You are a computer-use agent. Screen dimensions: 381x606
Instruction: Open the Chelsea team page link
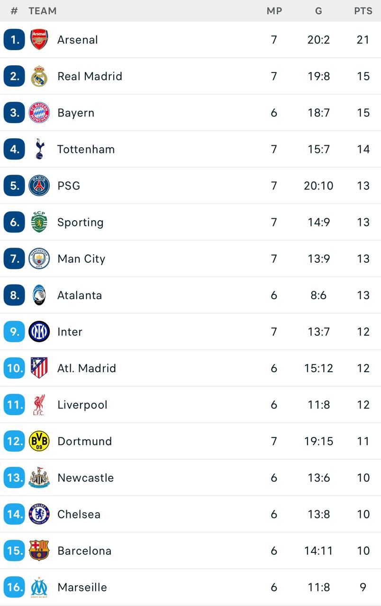(79, 514)
